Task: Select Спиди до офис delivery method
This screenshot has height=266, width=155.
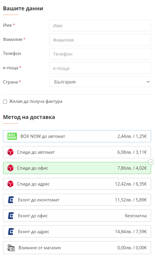Action: 77,168
